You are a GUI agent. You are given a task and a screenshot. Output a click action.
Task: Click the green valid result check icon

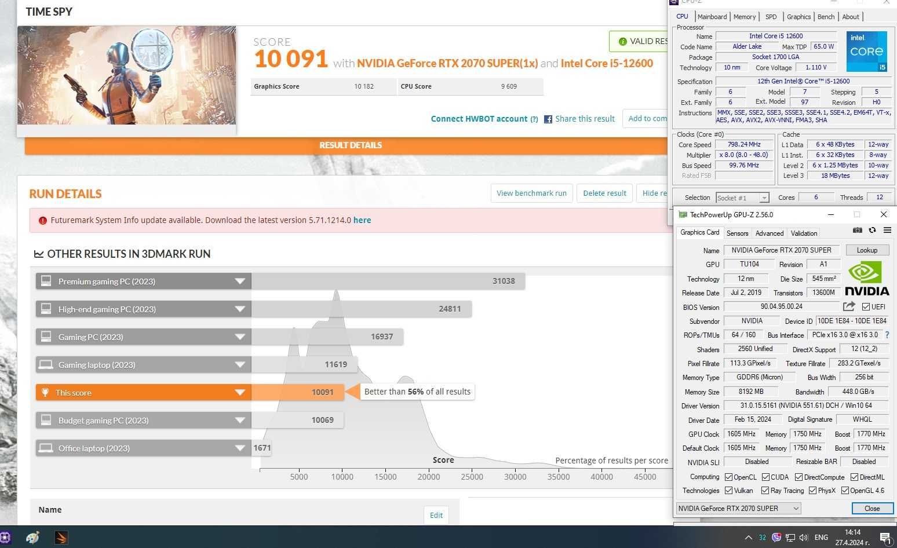[623, 42]
